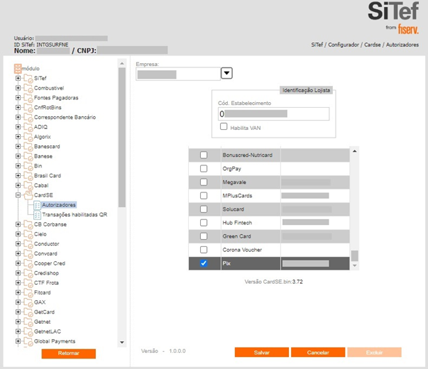This screenshot has width=428, height=369.
Task: Click the open CardSE folder icon
Action: point(28,195)
